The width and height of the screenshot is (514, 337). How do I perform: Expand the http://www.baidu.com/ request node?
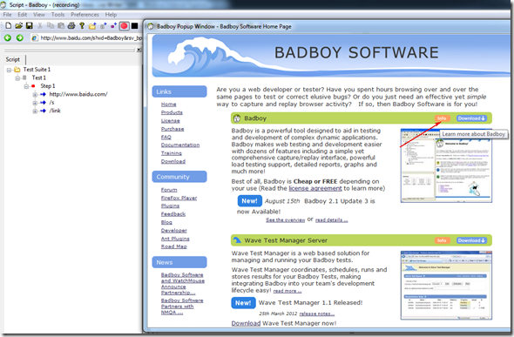[35, 95]
